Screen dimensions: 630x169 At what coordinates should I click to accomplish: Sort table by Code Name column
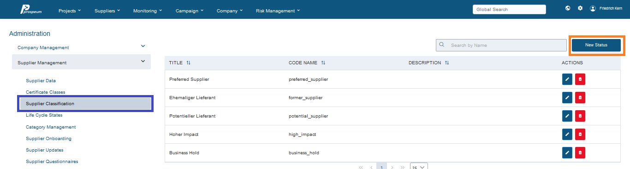click(x=323, y=63)
